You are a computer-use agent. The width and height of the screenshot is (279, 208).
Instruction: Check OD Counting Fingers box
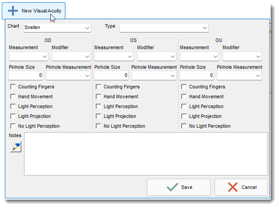[13, 86]
